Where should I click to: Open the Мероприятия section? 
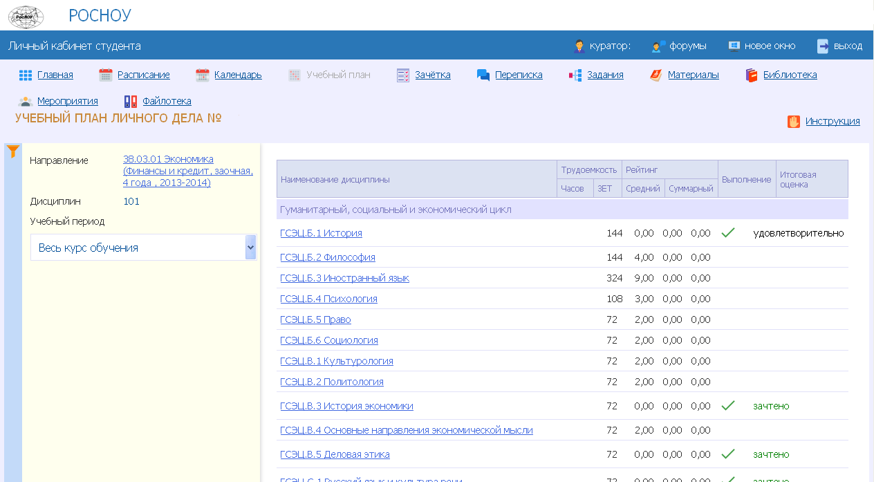[x=67, y=102]
